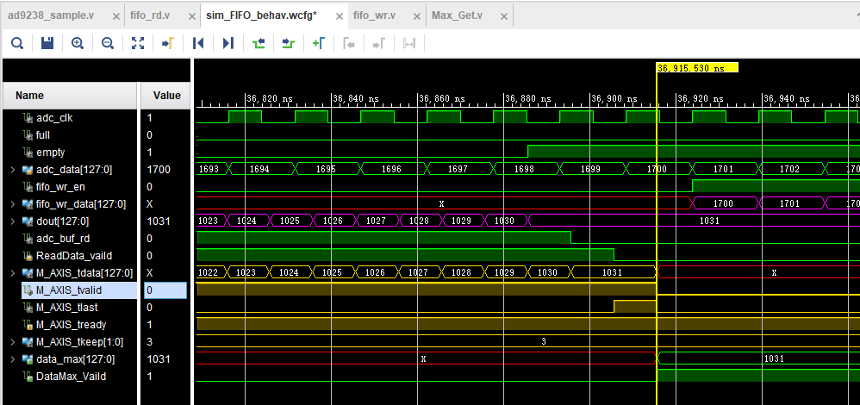Close the fifo_wr.v tab

click(x=417, y=16)
